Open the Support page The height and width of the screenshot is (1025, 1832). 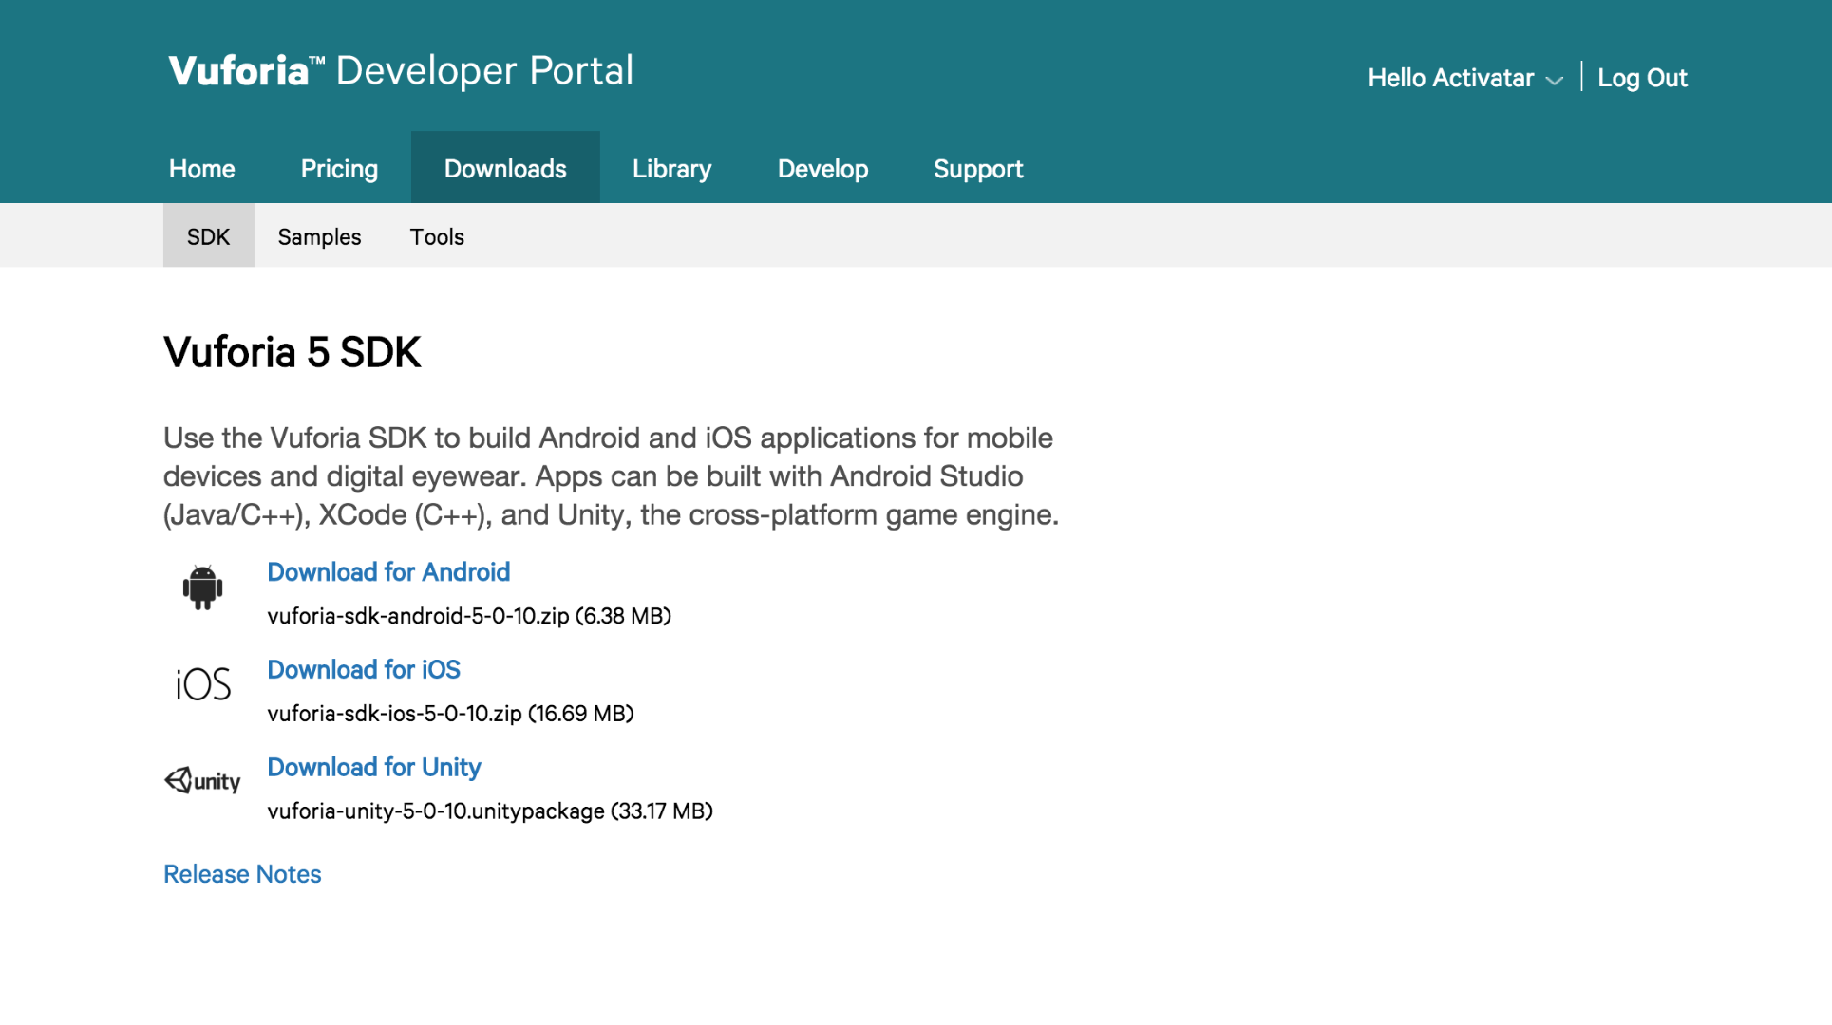[x=978, y=169]
